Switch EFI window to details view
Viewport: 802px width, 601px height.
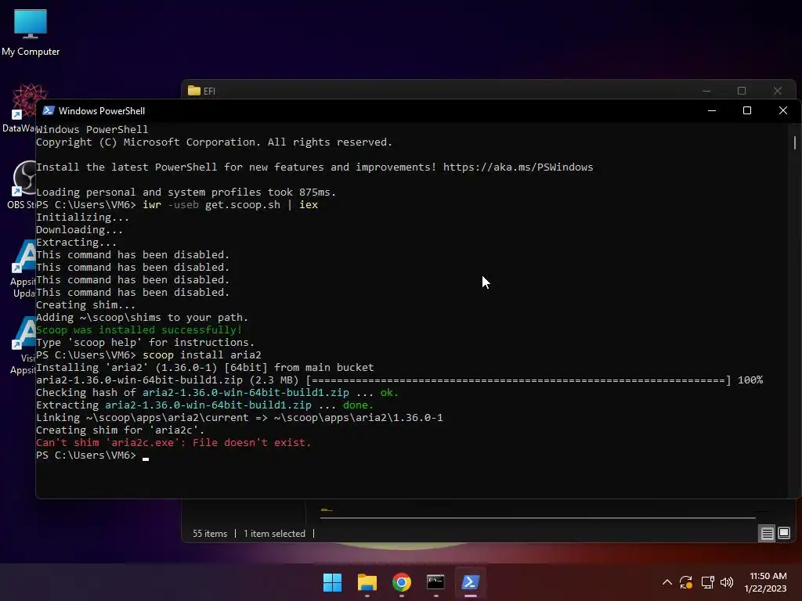[768, 534]
